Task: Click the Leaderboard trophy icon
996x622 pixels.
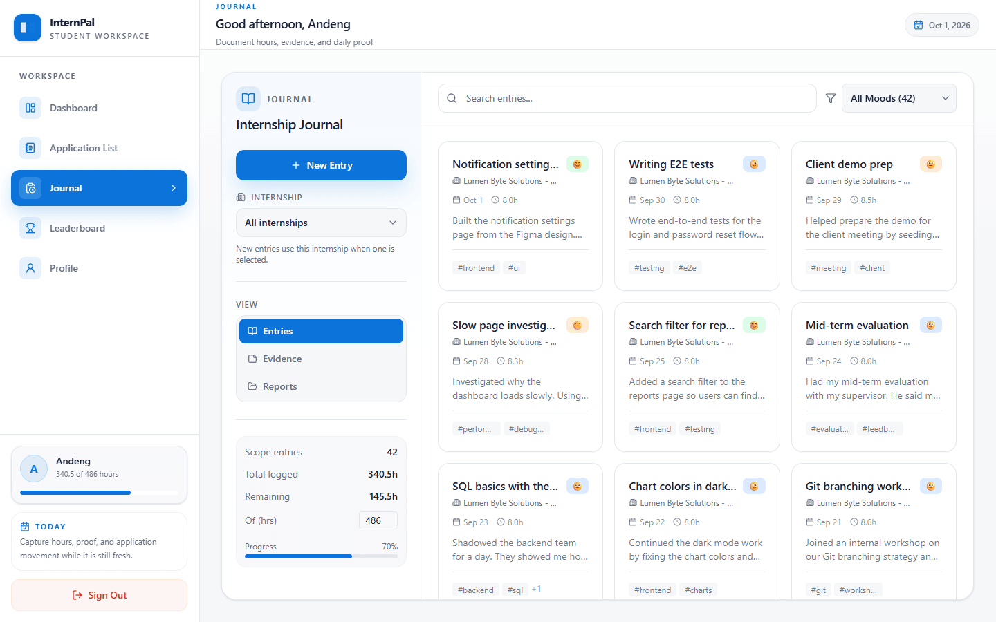Action: point(30,228)
